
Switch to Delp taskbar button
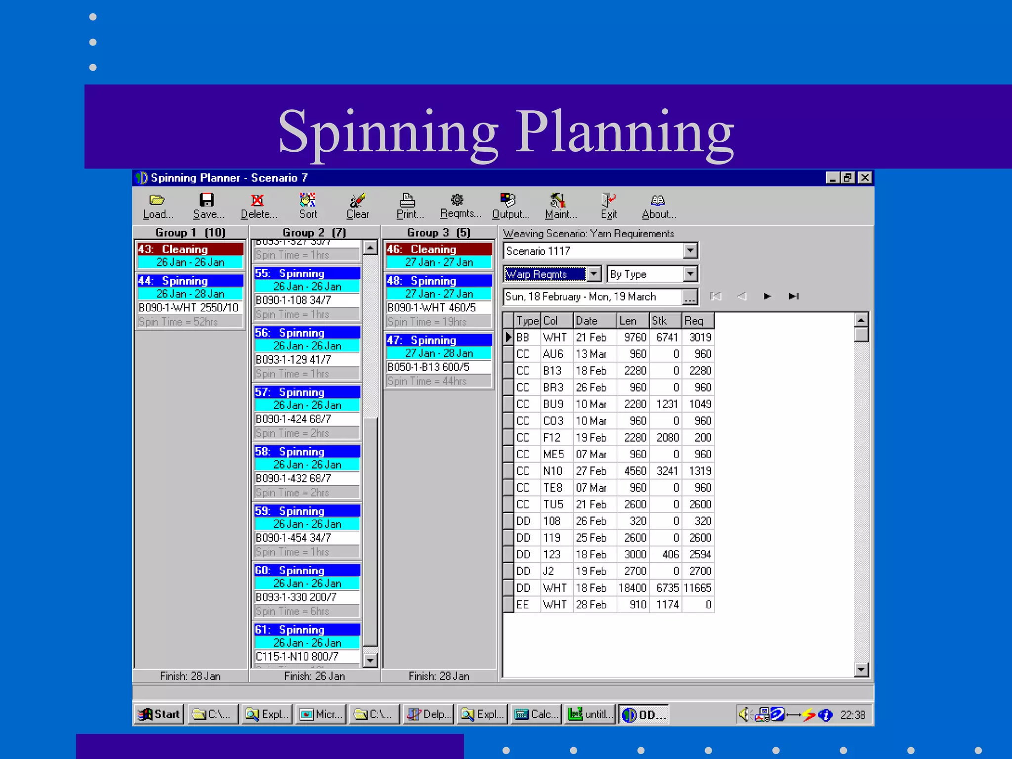tap(428, 715)
